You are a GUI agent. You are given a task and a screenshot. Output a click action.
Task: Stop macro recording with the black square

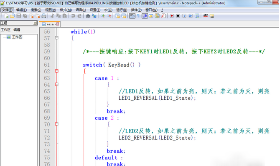(178, 16)
